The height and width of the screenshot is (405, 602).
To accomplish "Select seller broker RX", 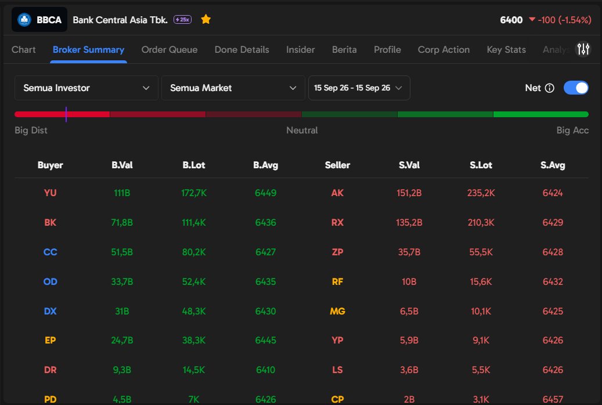I will [x=337, y=222].
